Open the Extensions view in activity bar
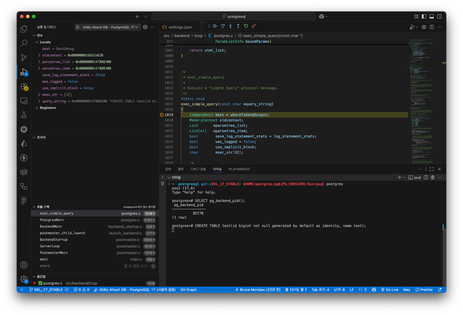The image size is (463, 315). point(24,87)
